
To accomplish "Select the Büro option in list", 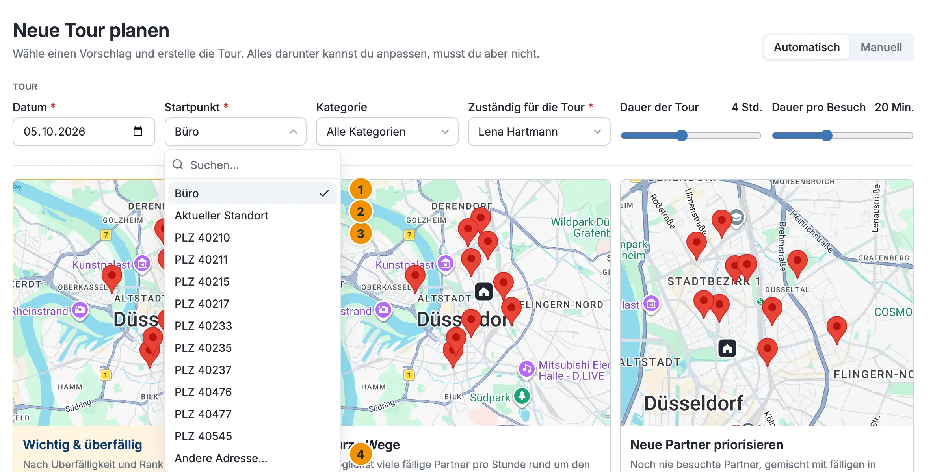I will pos(252,193).
